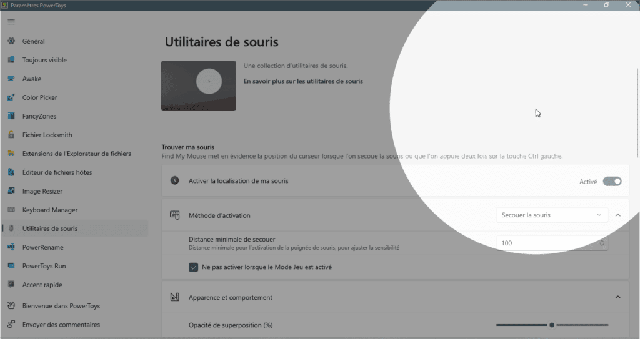Click the Keyboard Manager sidebar icon

[x=11, y=210]
